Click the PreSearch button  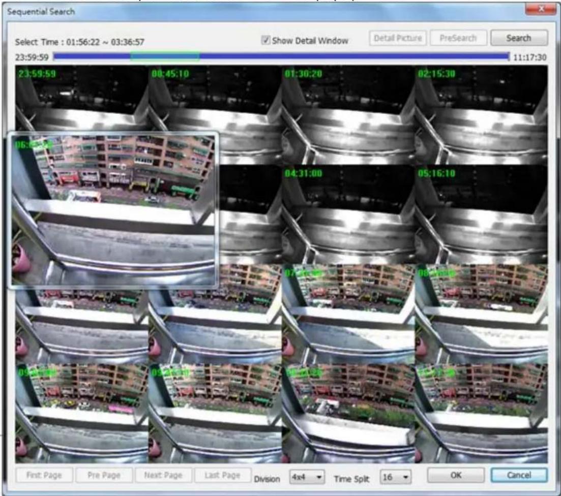(x=458, y=38)
